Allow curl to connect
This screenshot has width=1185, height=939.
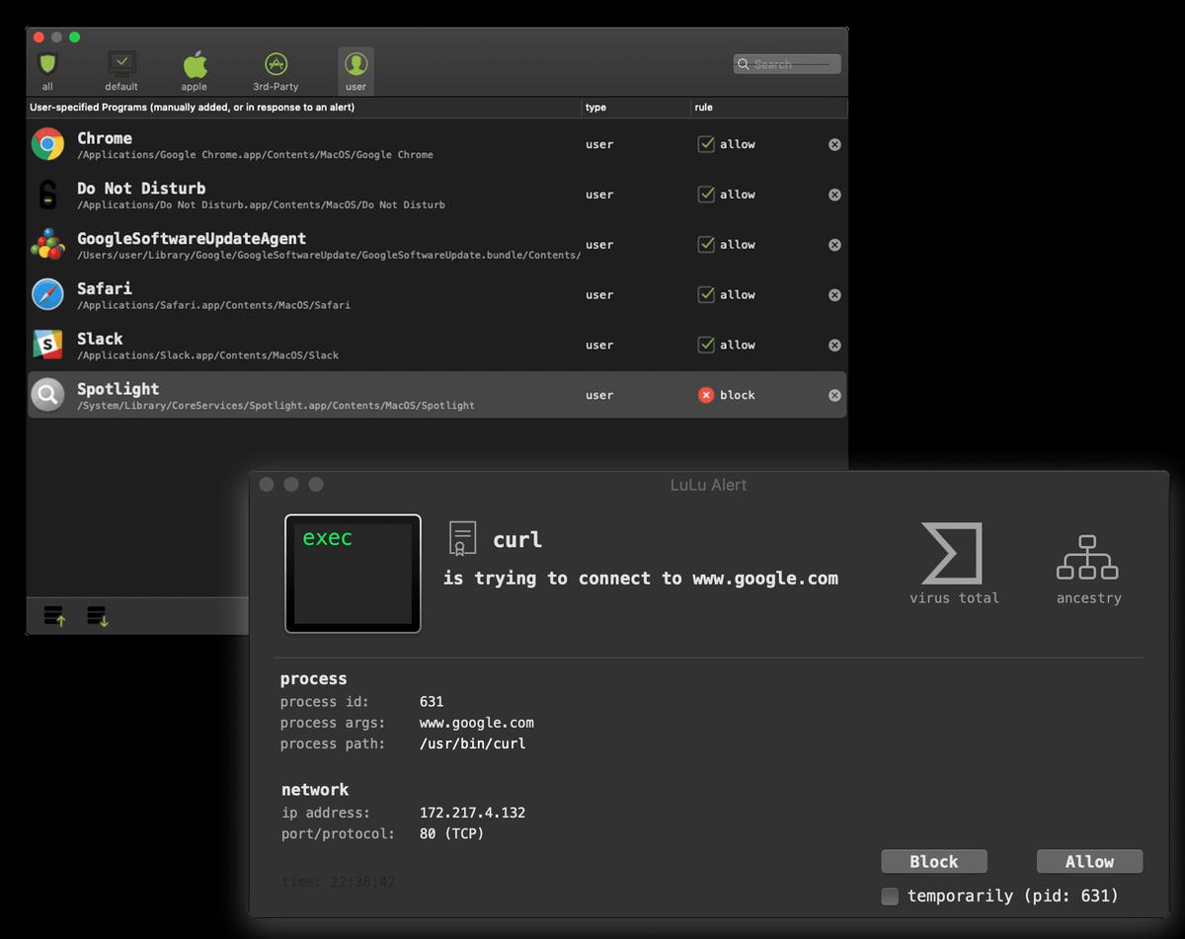pos(1088,861)
